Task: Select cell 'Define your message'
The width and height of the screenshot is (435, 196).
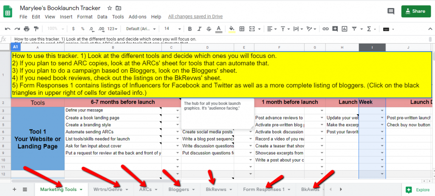Action: [x=113, y=110]
